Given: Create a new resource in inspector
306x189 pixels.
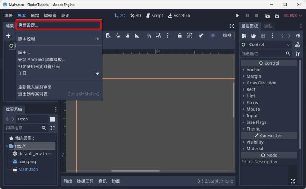Looking at the screenshot, I should [244, 36].
